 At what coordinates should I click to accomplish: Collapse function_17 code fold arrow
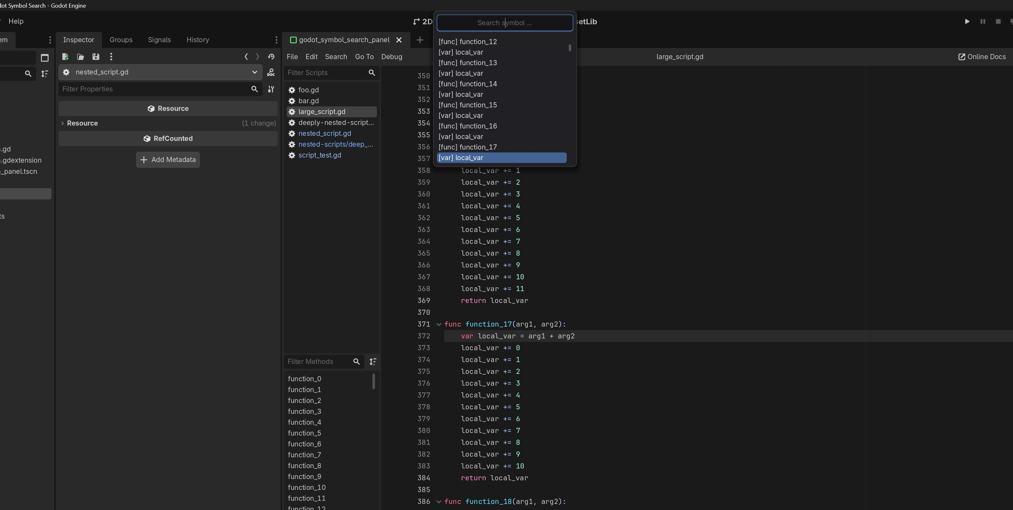439,324
